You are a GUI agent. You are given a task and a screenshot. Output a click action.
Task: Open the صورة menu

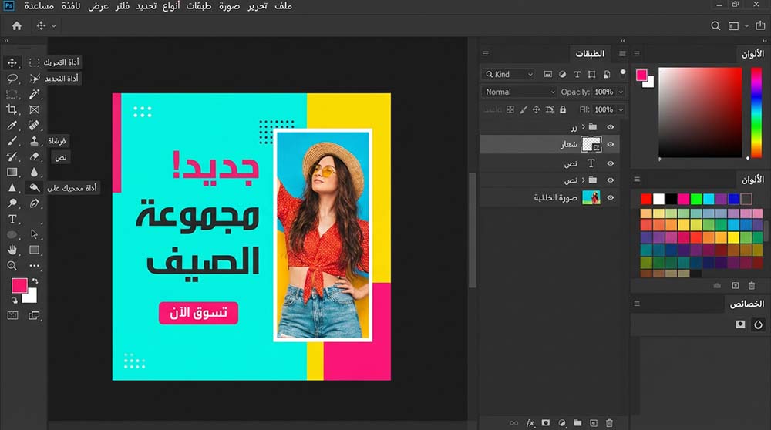click(229, 6)
